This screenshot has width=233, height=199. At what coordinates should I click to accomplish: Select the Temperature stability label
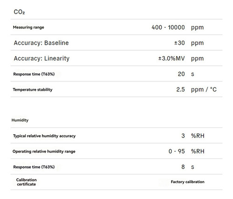click(x=33, y=90)
